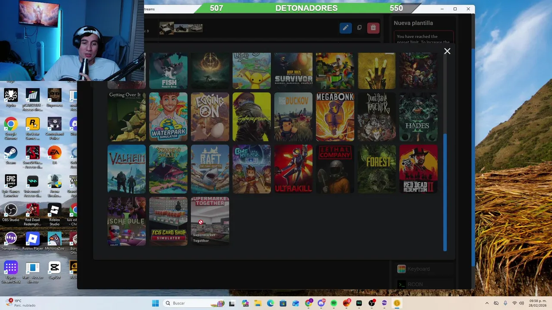Open the Roblox Studio desktop shortcut
This screenshot has width=552, height=310.
coord(54,215)
